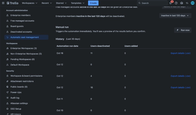Click the Search input field
The width and height of the screenshot is (196, 115).
pos(152,3)
